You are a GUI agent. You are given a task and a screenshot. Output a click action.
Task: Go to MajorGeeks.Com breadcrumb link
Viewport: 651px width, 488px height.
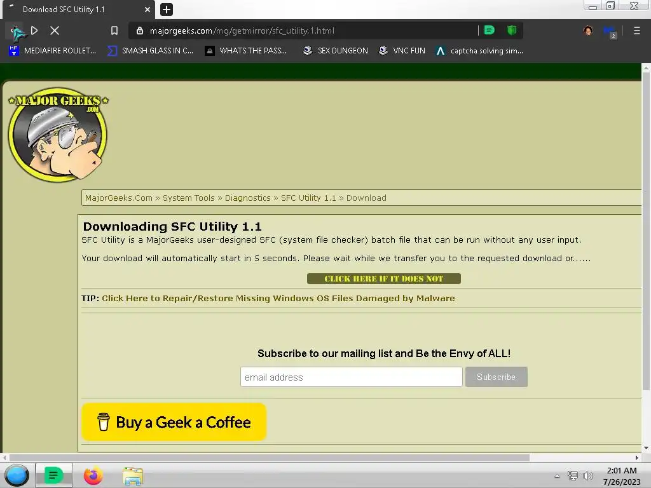pyautogui.click(x=119, y=198)
